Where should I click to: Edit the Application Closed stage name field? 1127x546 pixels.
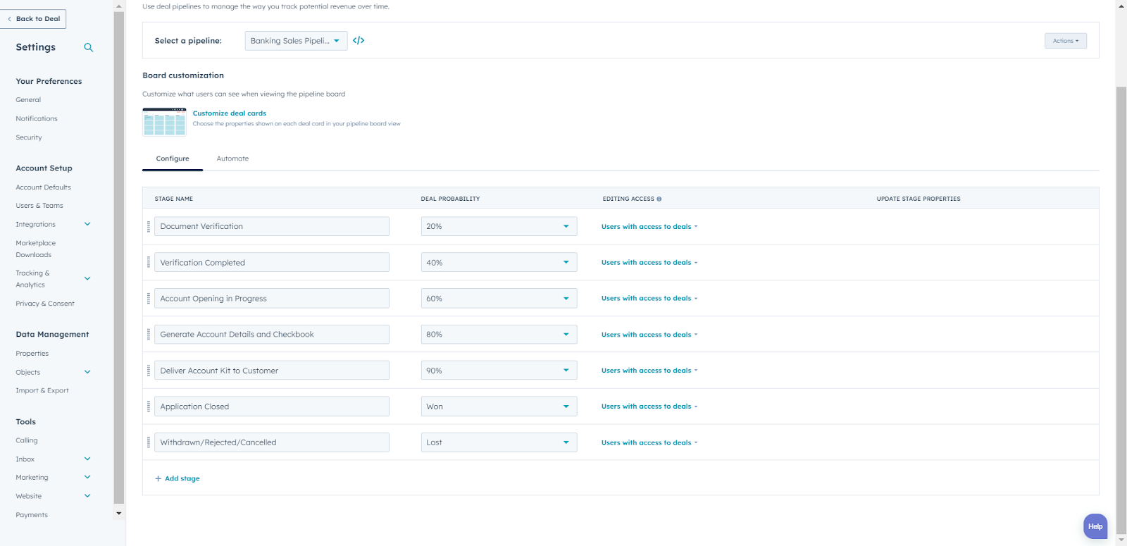[x=272, y=406]
